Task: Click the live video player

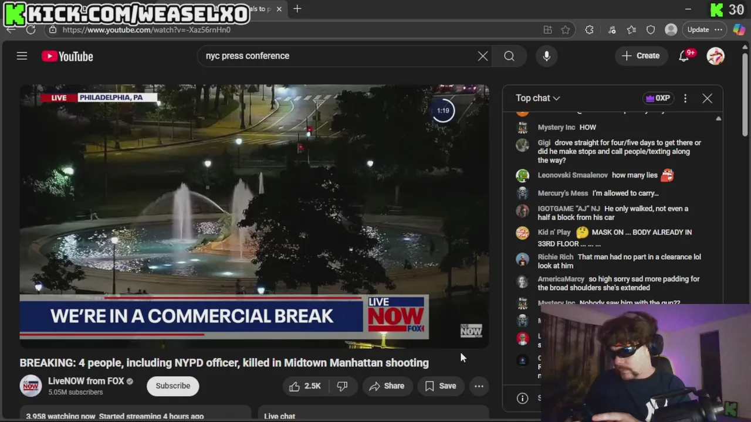Action: pyautogui.click(x=254, y=216)
